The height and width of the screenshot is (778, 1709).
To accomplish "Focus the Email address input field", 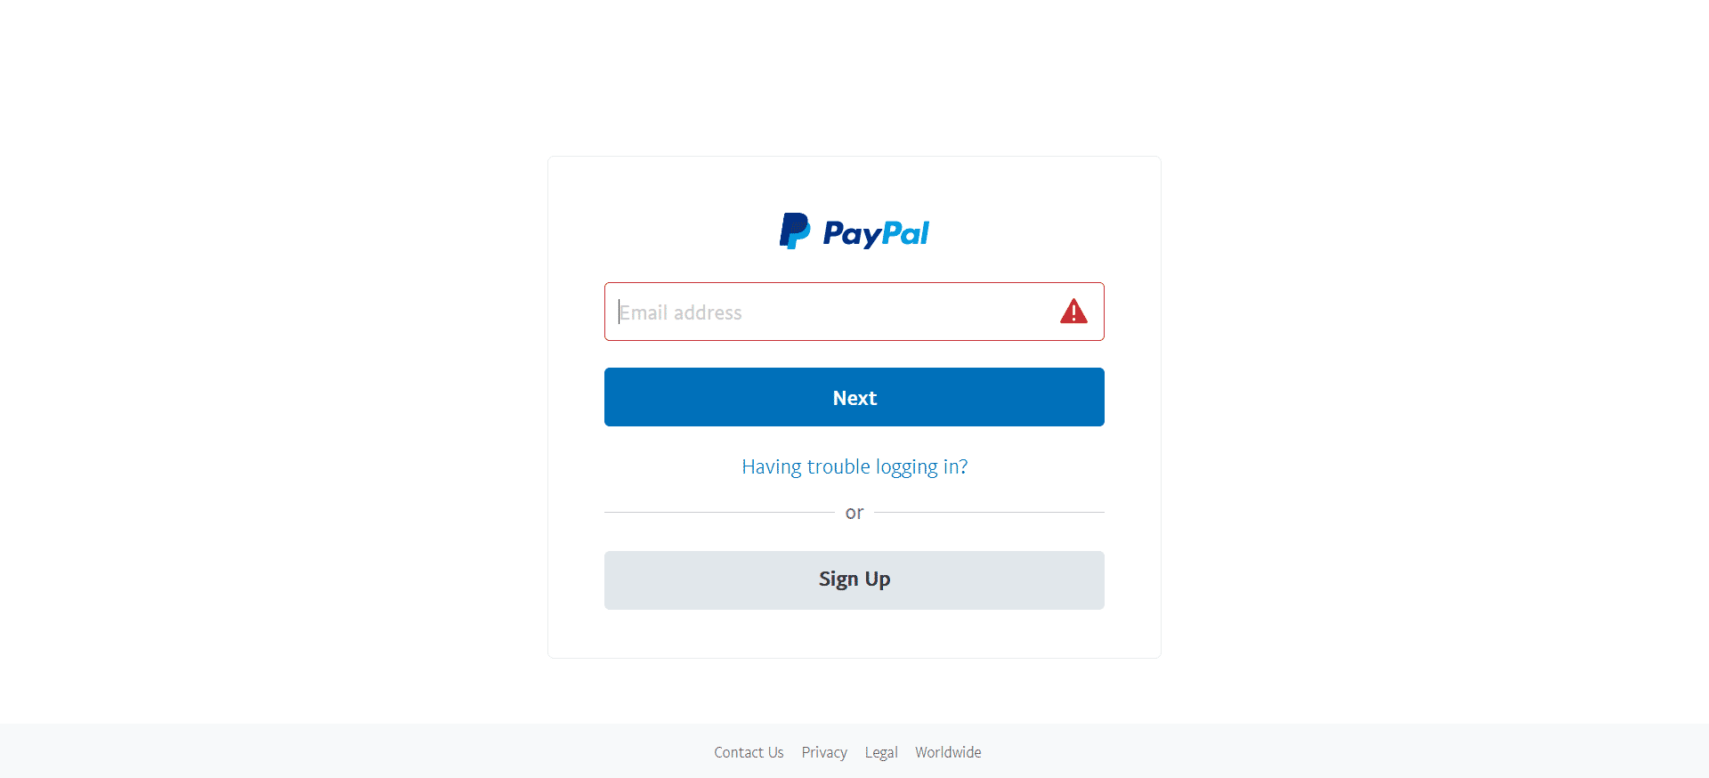I will coord(854,312).
